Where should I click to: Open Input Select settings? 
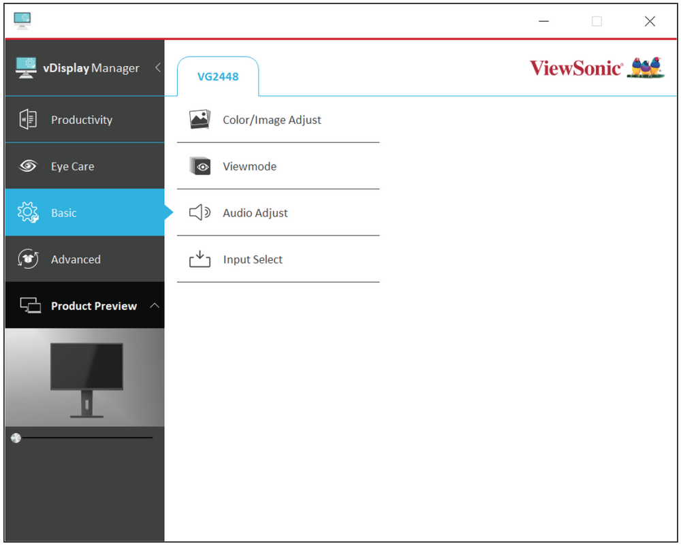278,259
